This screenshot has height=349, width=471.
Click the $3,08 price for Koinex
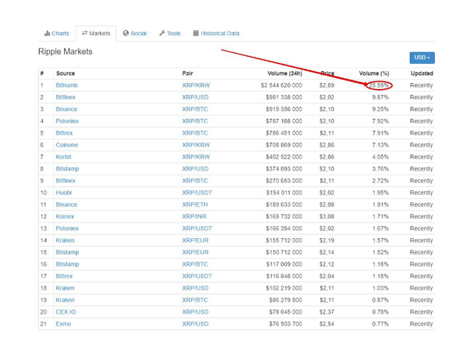[x=327, y=217]
